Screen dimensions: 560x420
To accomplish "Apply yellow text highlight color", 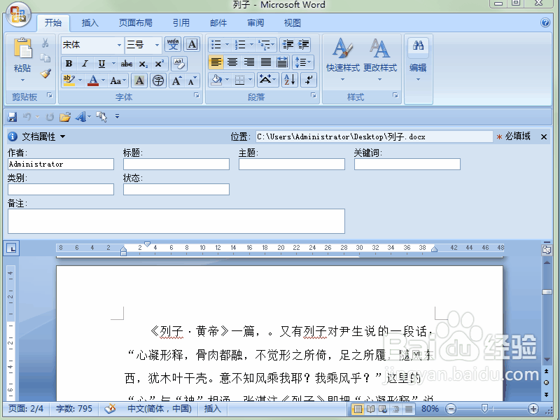I will point(69,80).
